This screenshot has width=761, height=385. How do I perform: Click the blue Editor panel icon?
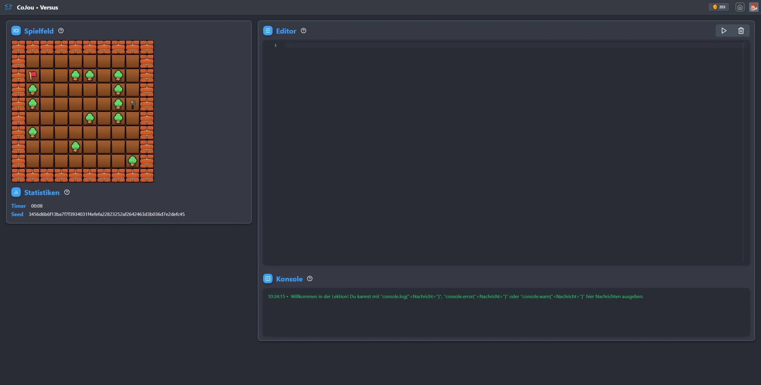click(268, 31)
